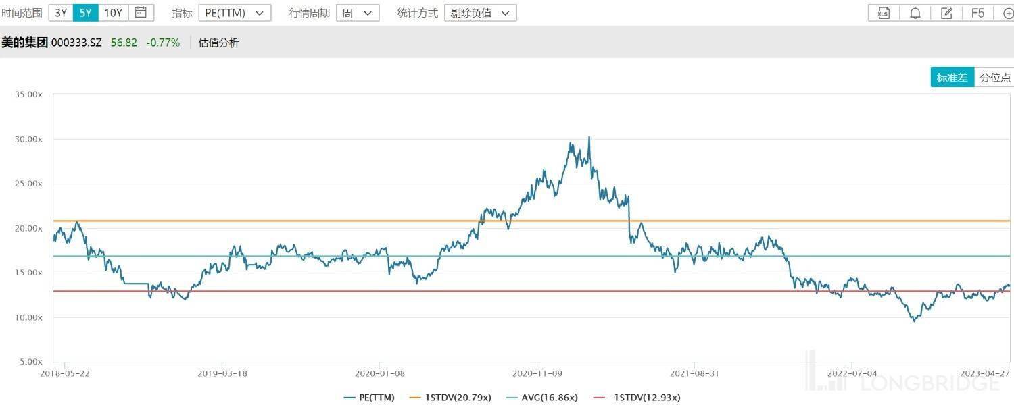Select the 标准差 standard deviation tab
The width and height of the screenshot is (1014, 405).
952,78
